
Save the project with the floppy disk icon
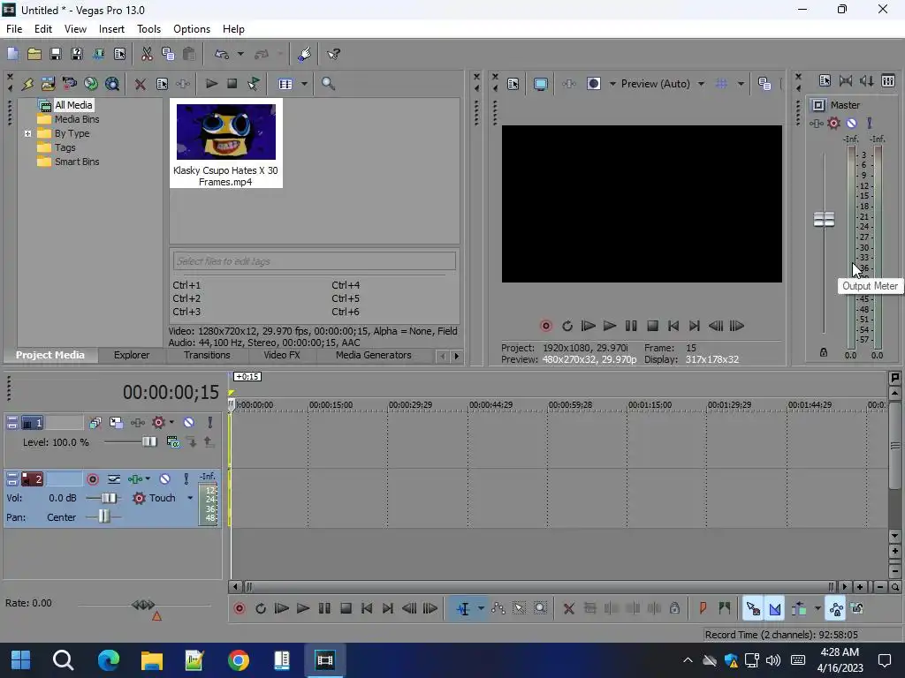pyautogui.click(x=56, y=54)
